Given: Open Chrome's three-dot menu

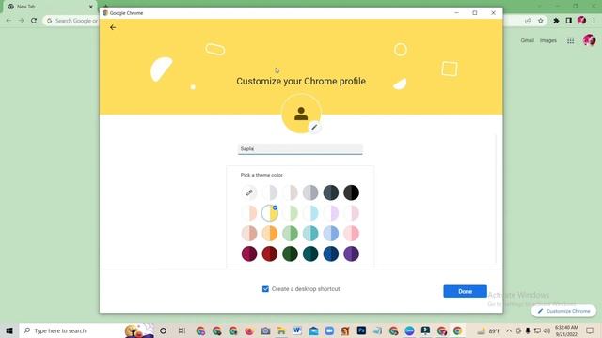Looking at the screenshot, I should tap(594, 21).
